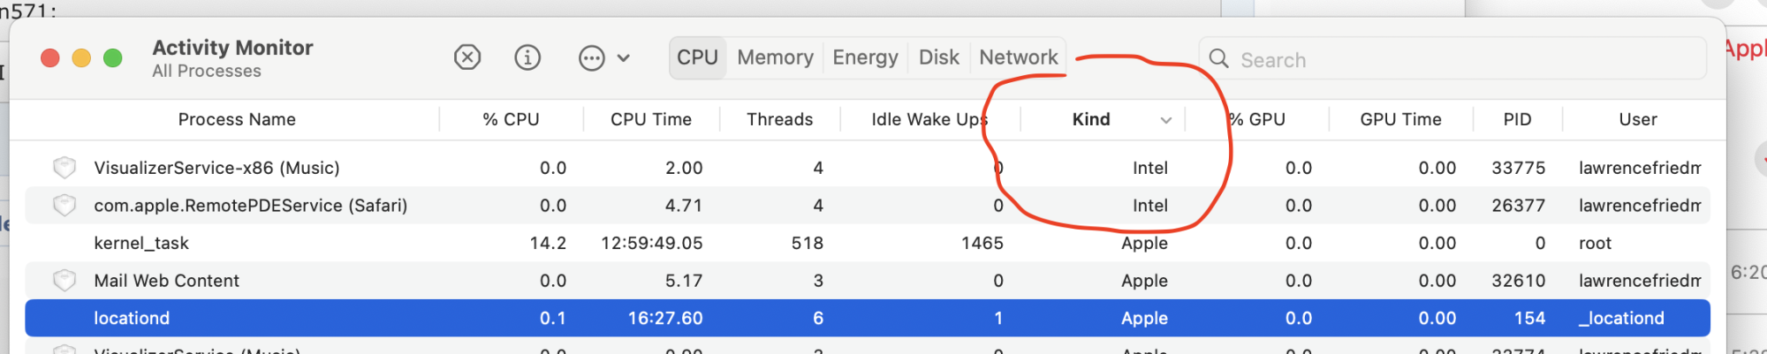Click the PID column header
Screen dimensions: 1767x354
pos(1517,119)
